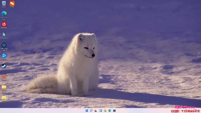
Task: Open the orange video player desktop shortcut
Action: [x=12, y=4]
